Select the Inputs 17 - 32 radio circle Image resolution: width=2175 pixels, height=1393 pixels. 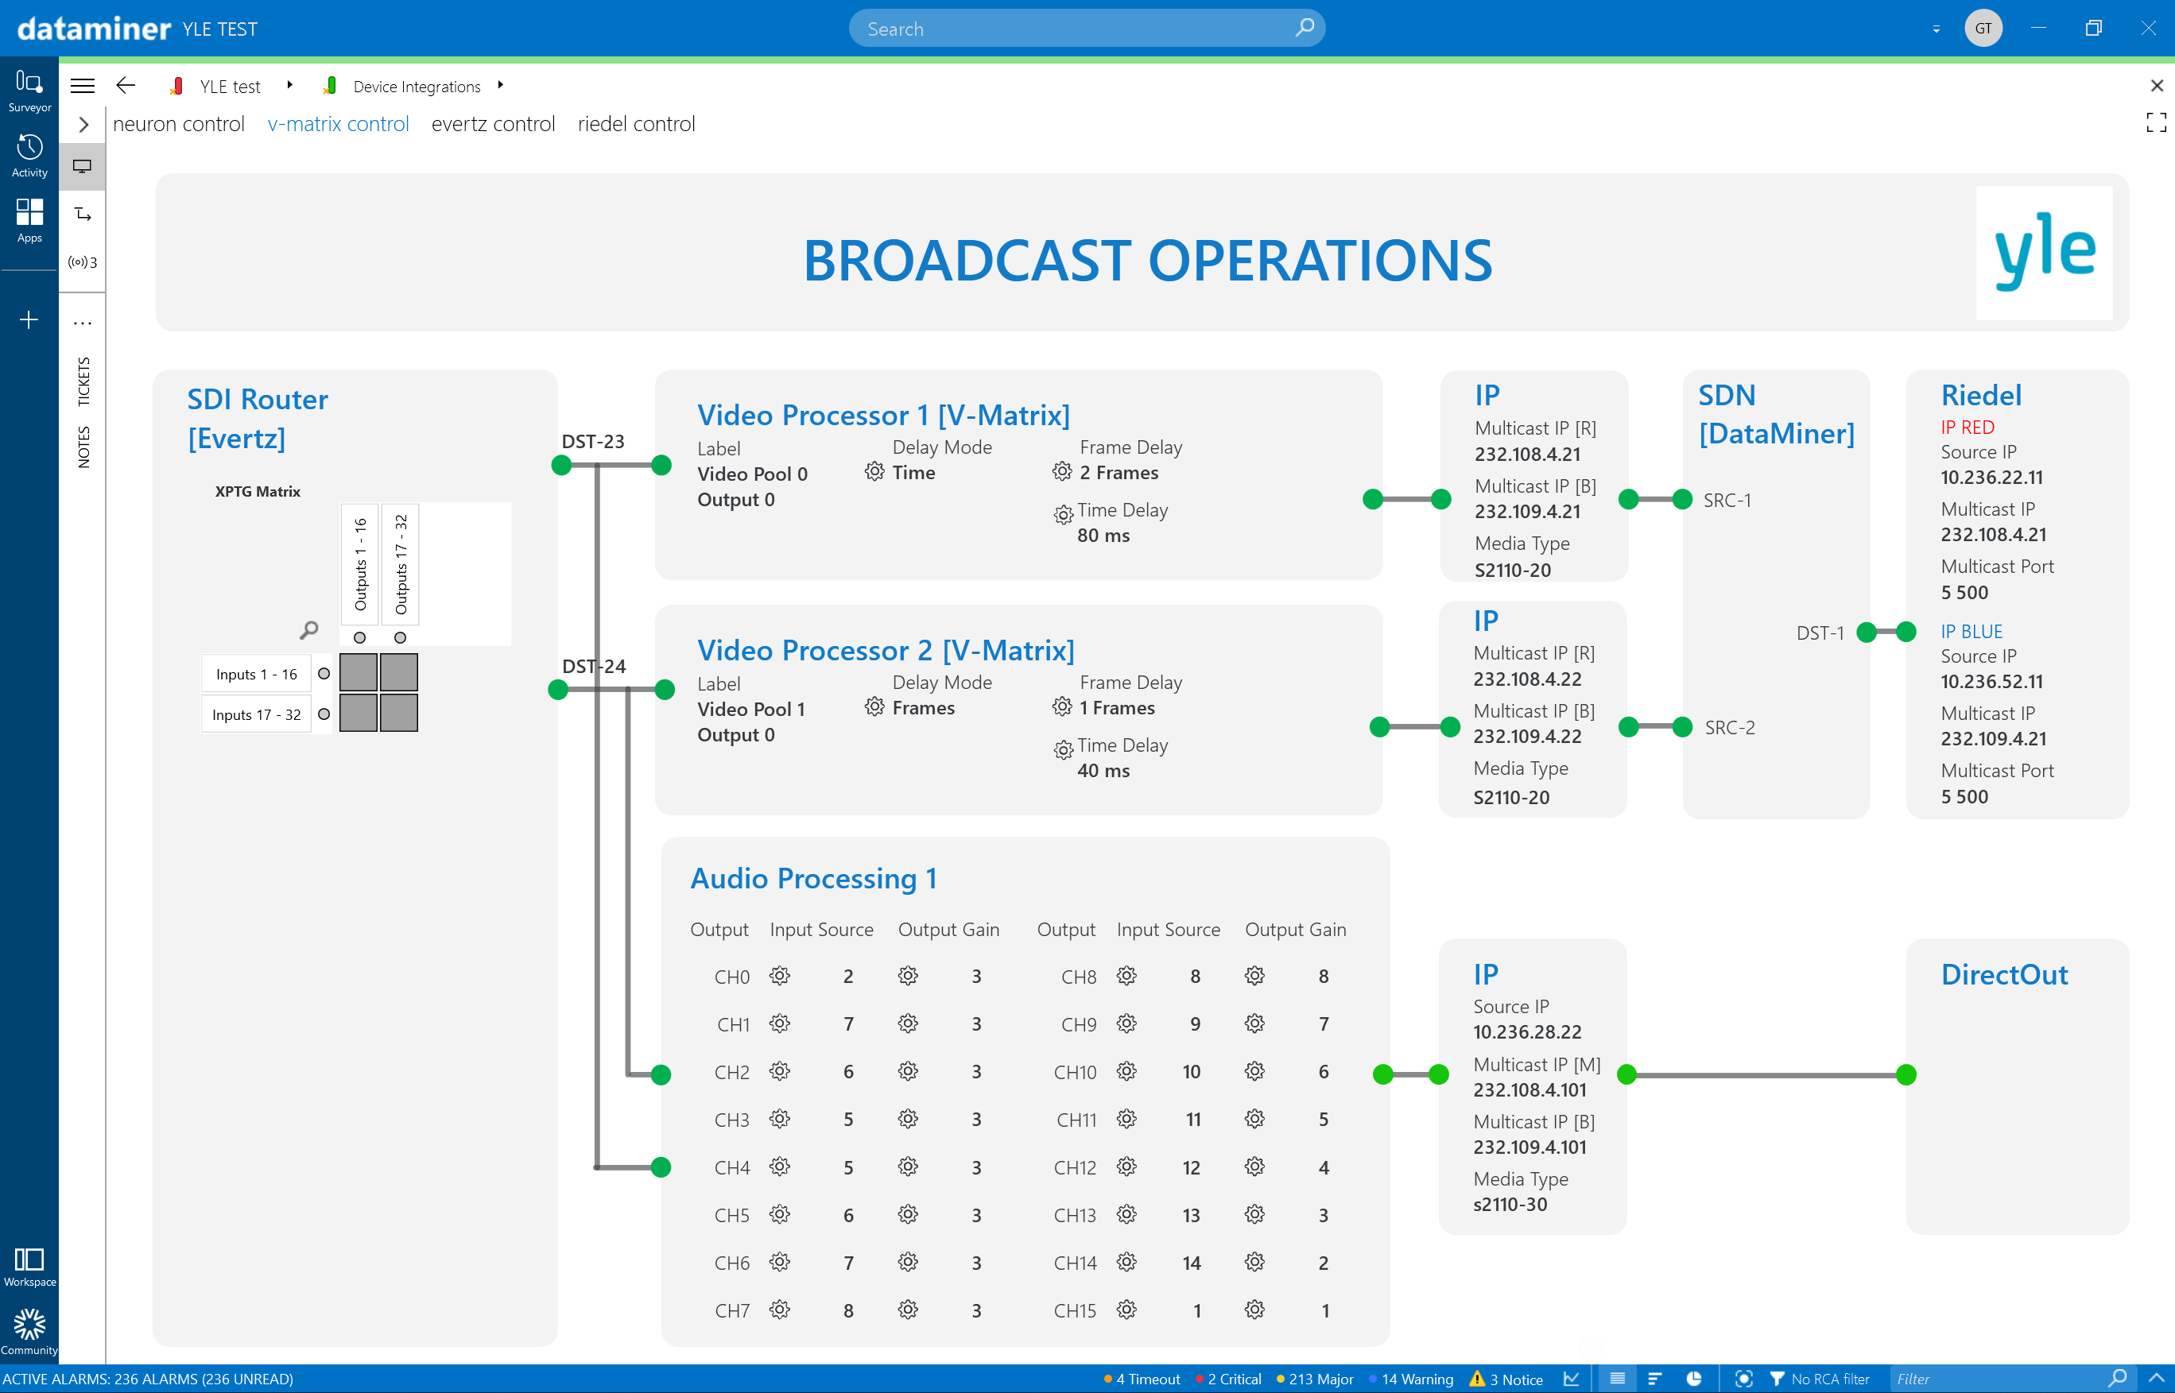[x=324, y=714]
